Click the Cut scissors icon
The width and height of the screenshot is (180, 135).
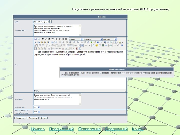35,42
